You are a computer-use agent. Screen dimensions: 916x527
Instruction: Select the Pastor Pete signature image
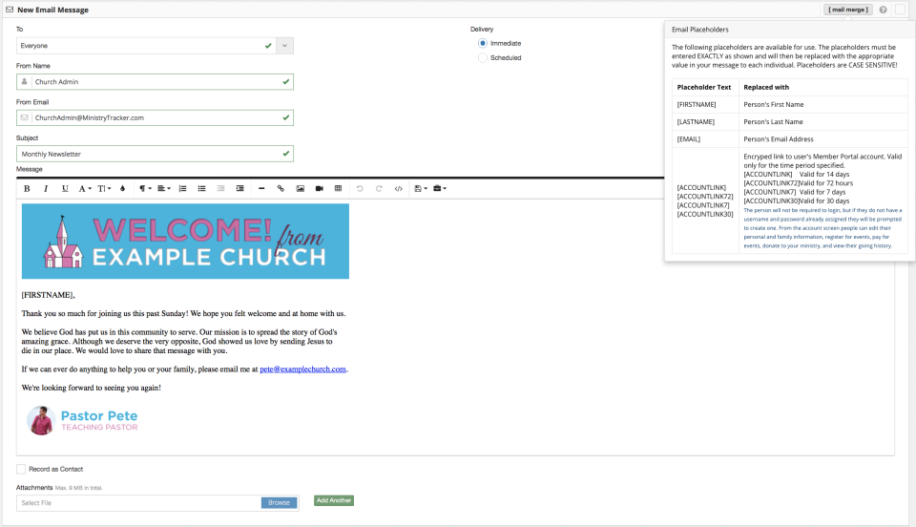click(x=82, y=420)
